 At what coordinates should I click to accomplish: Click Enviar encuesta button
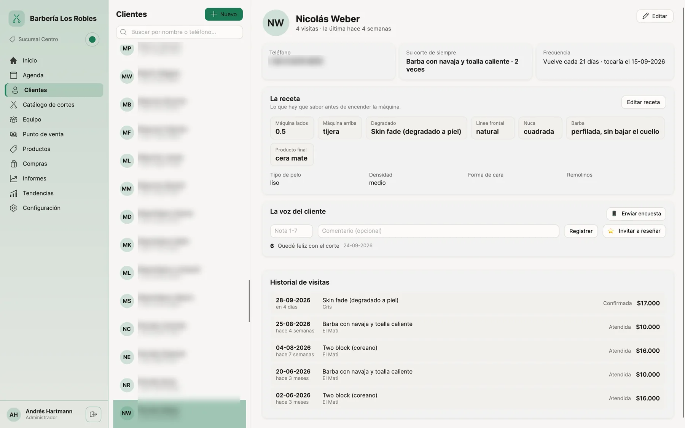point(636,213)
